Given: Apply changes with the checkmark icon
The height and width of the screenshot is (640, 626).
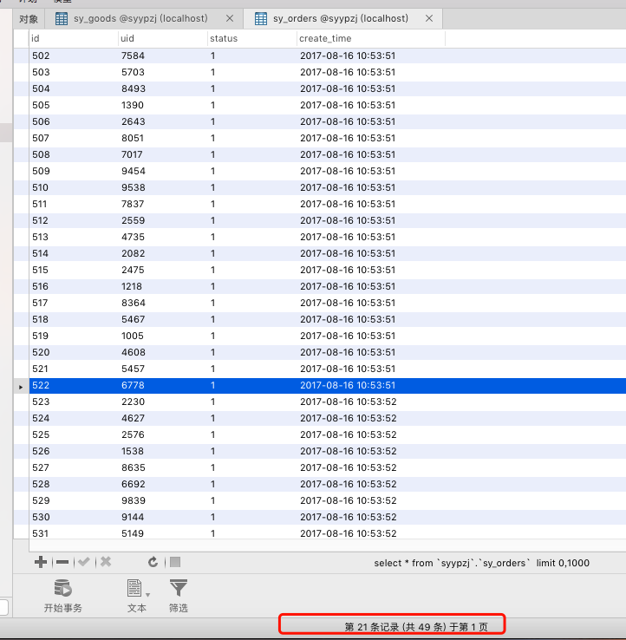Looking at the screenshot, I should [84, 562].
